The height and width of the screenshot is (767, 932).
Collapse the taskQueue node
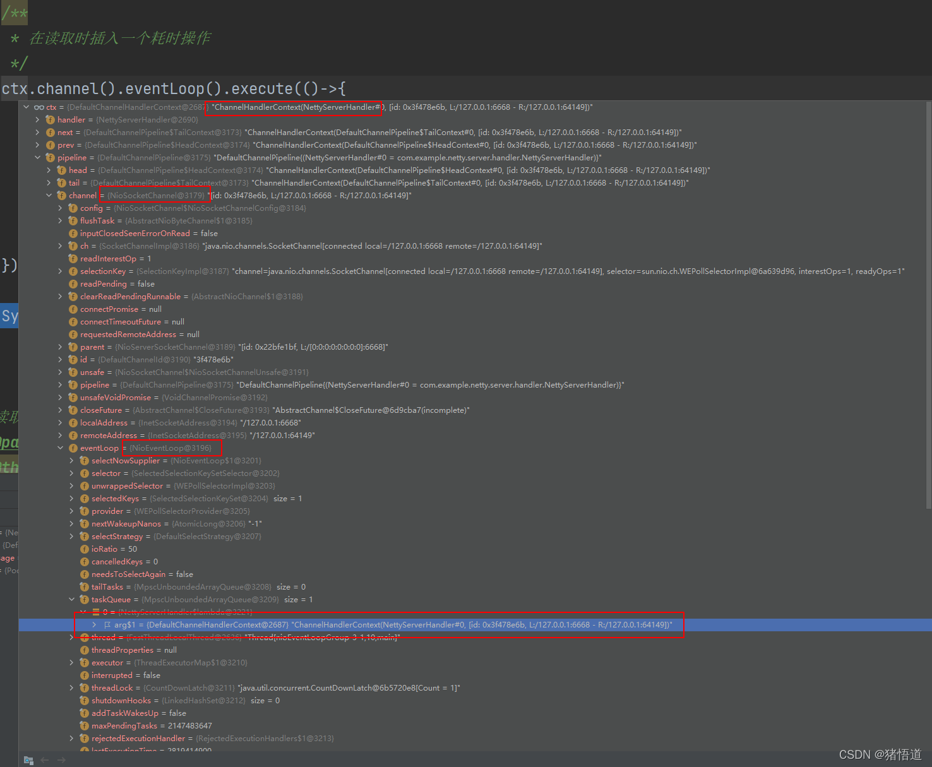click(72, 600)
